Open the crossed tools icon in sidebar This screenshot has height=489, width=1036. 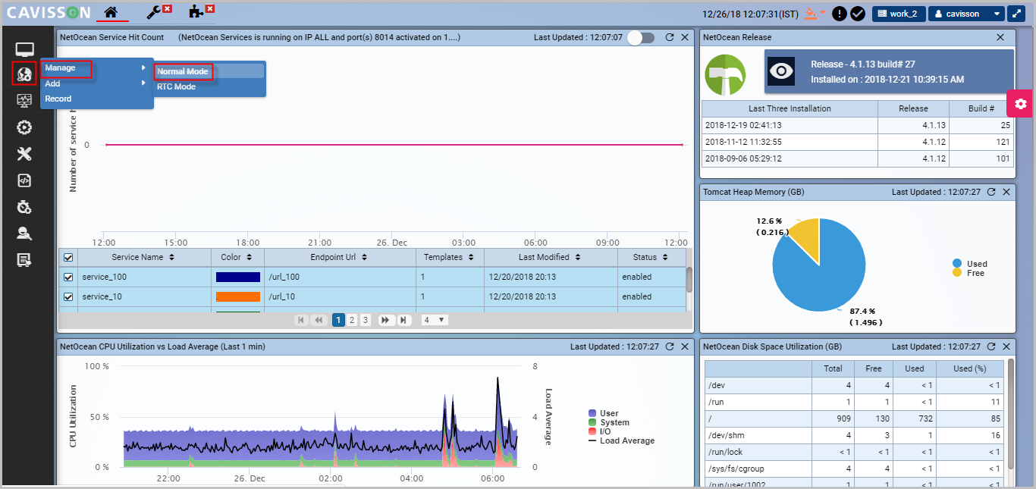tap(24, 154)
